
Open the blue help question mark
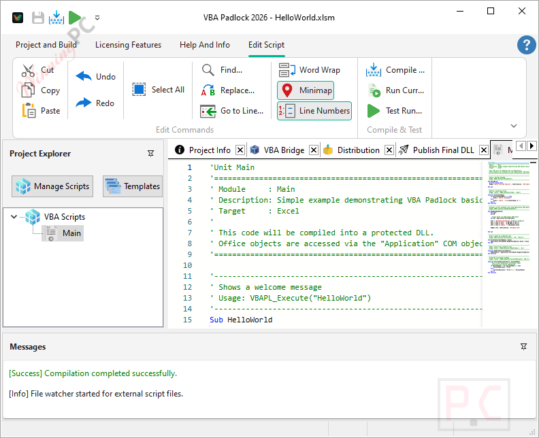(526, 45)
